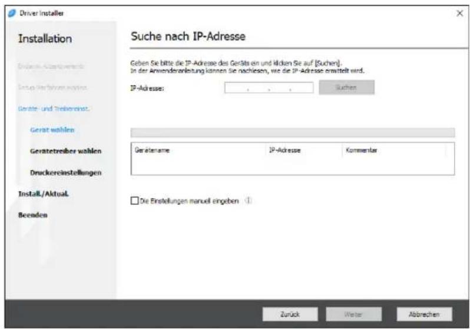The width and height of the screenshot is (470, 329).
Task: Select 'Beenden' step in sidebar
Action: coord(32,215)
